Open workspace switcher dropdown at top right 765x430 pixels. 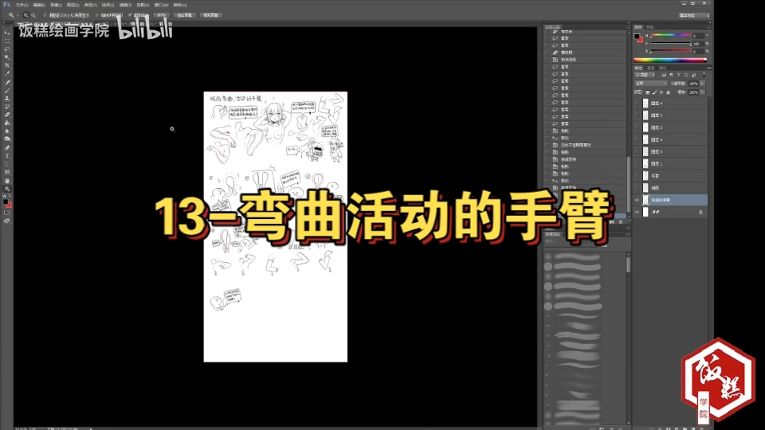694,16
